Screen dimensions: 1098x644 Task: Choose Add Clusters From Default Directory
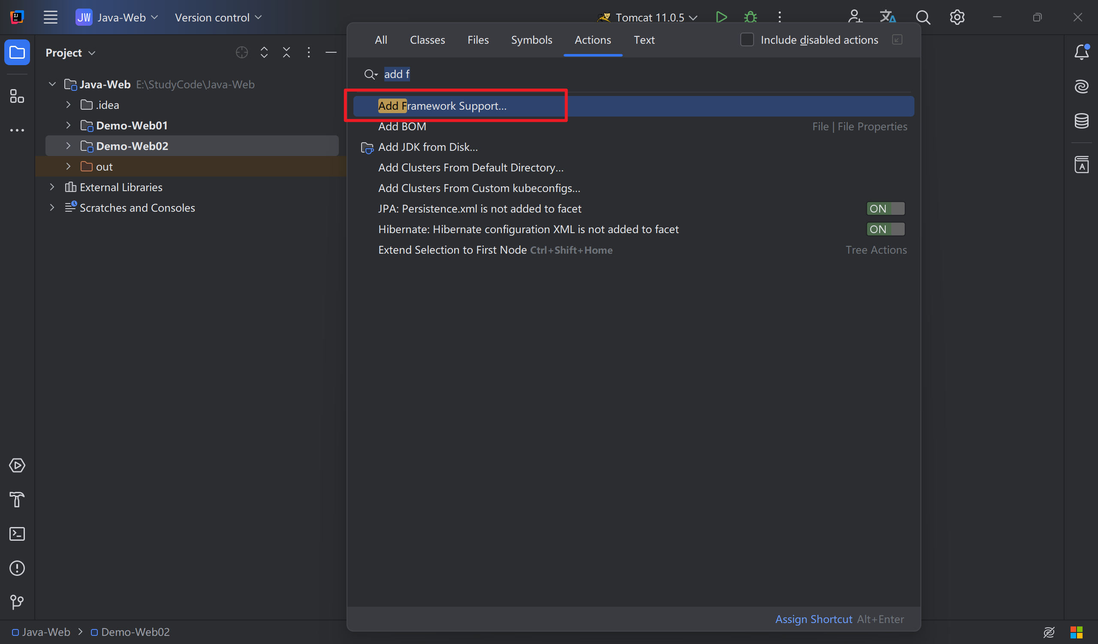pyautogui.click(x=633, y=168)
